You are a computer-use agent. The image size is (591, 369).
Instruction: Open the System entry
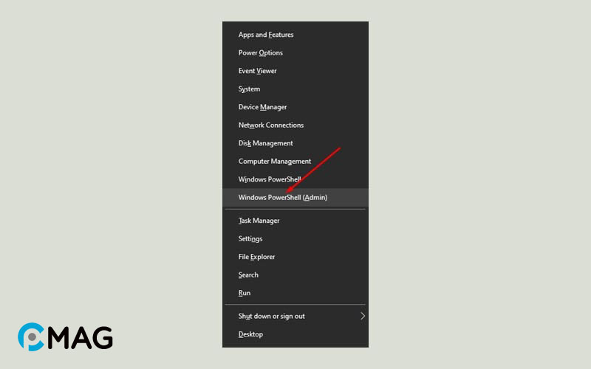[295, 89]
